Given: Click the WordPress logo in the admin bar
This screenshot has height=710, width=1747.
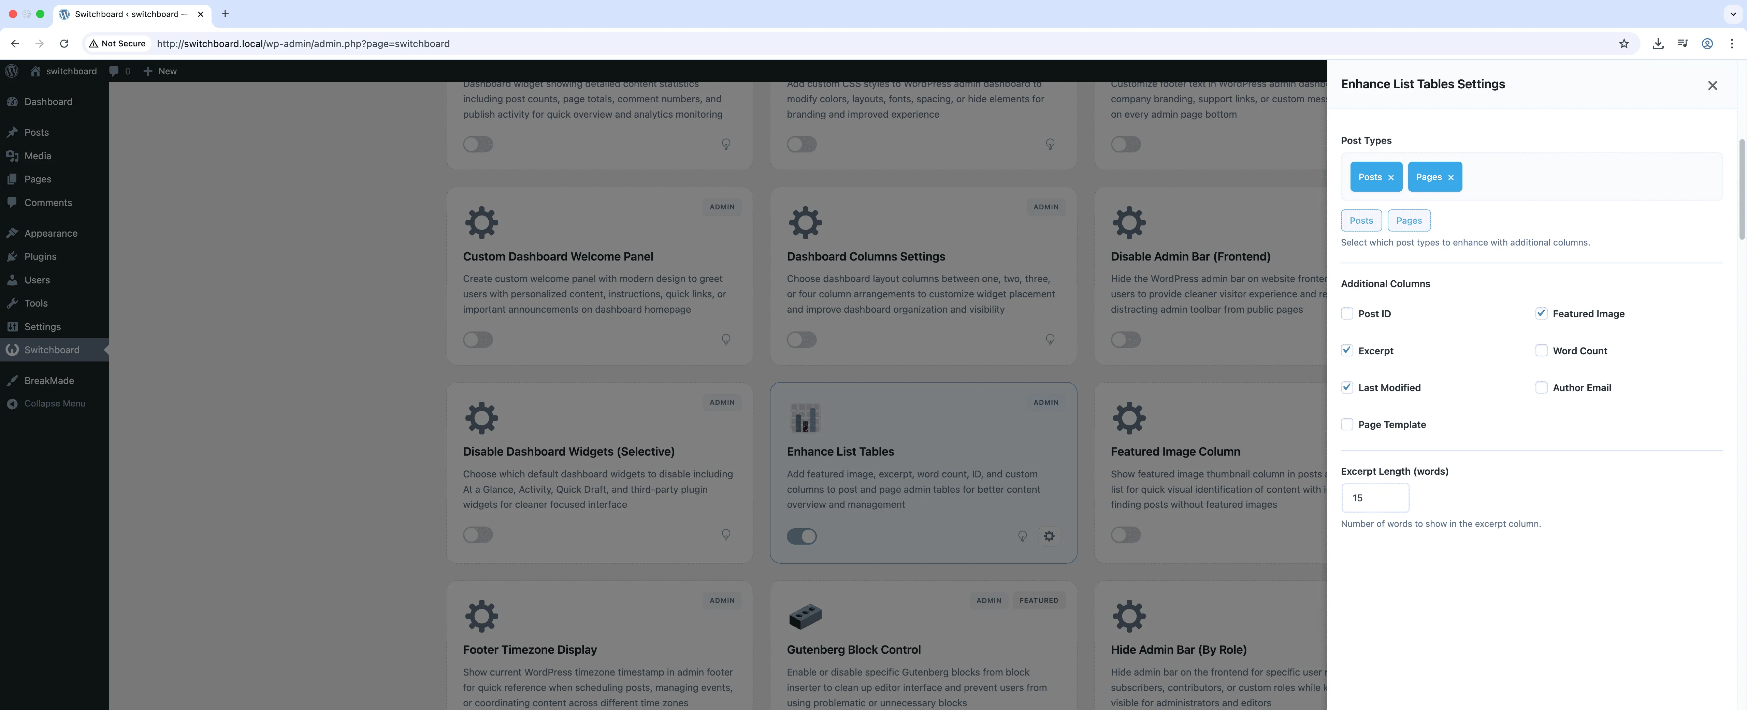Looking at the screenshot, I should [12, 71].
